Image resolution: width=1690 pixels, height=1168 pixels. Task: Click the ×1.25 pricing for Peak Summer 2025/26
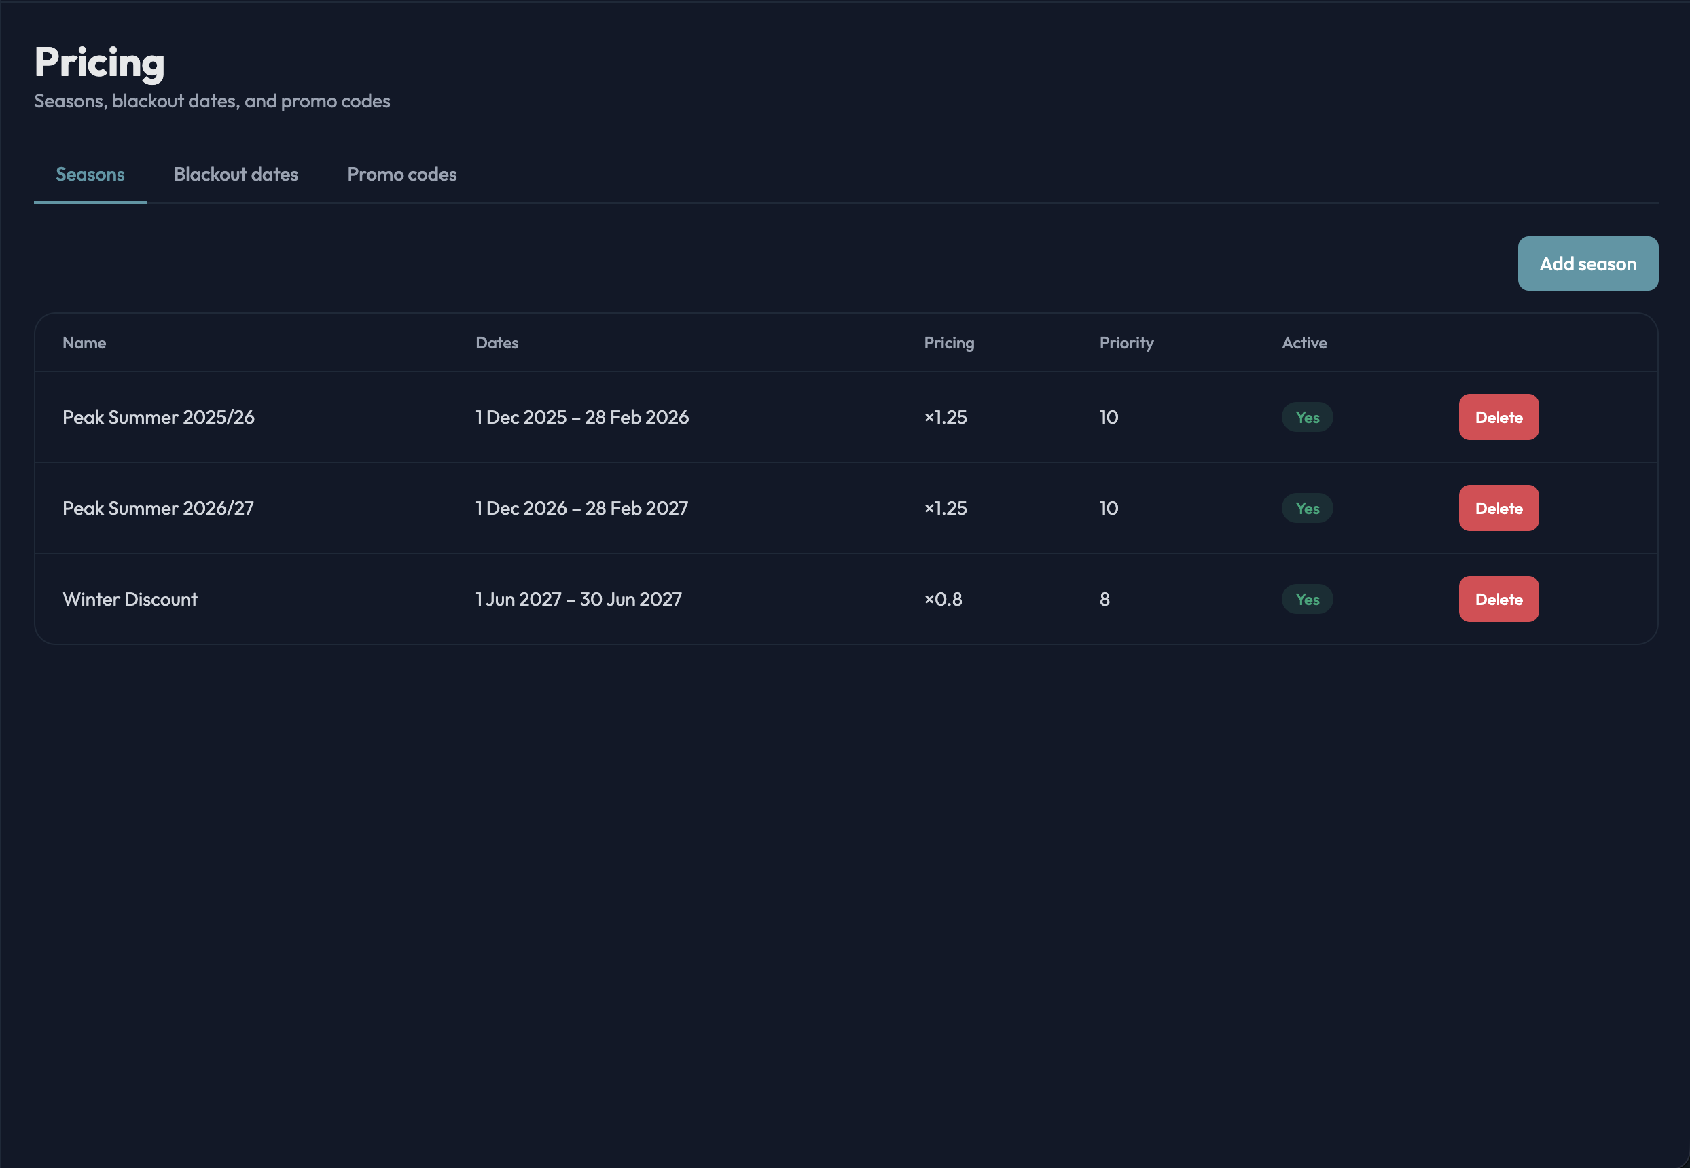[x=945, y=417]
